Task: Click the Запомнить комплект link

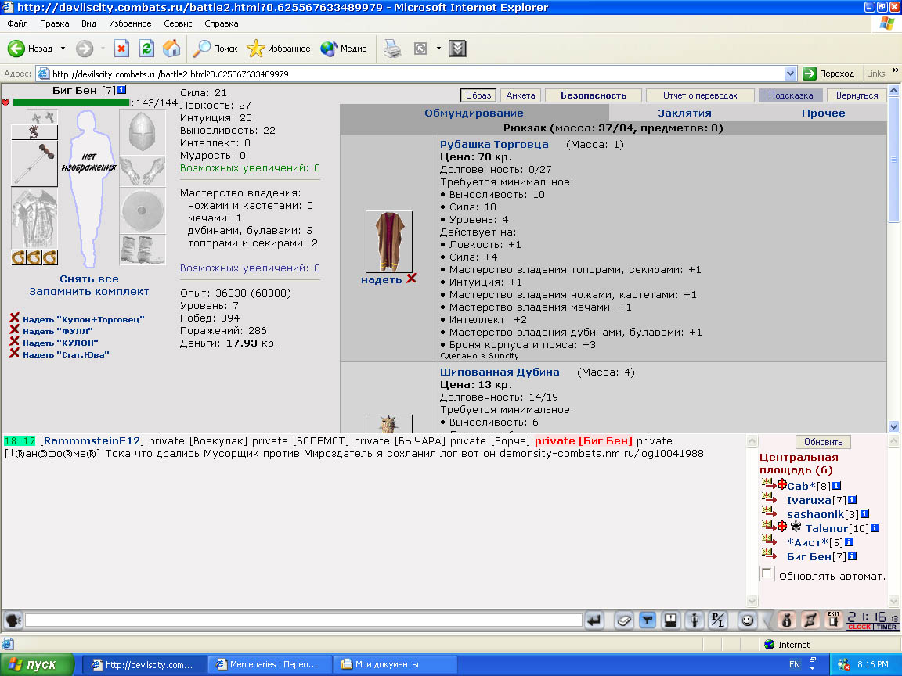Action: (x=89, y=291)
